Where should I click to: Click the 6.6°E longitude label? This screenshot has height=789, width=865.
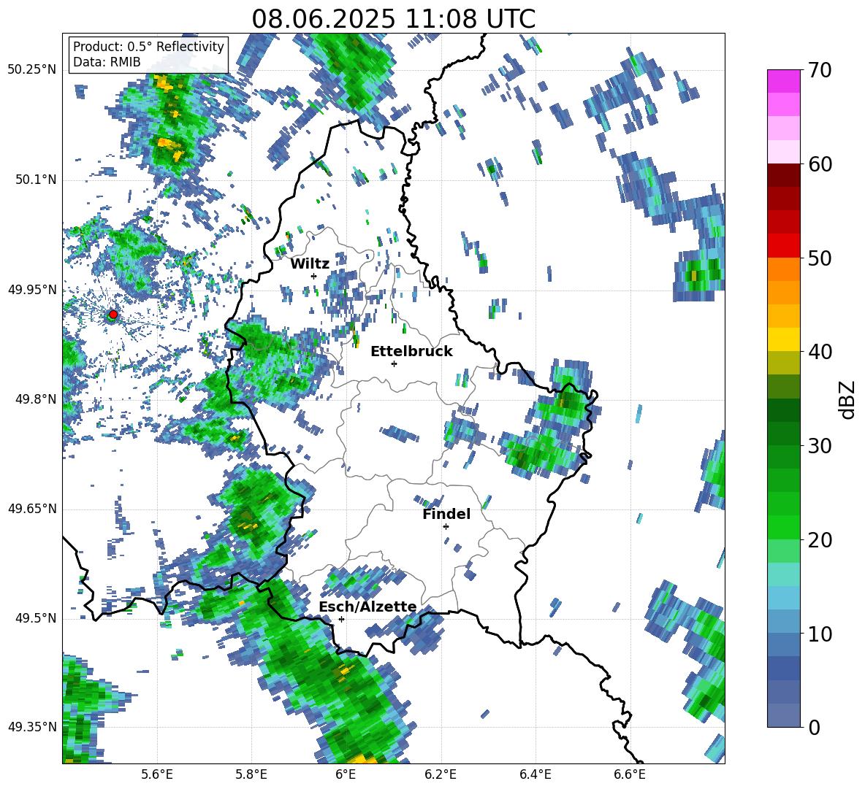coord(630,775)
